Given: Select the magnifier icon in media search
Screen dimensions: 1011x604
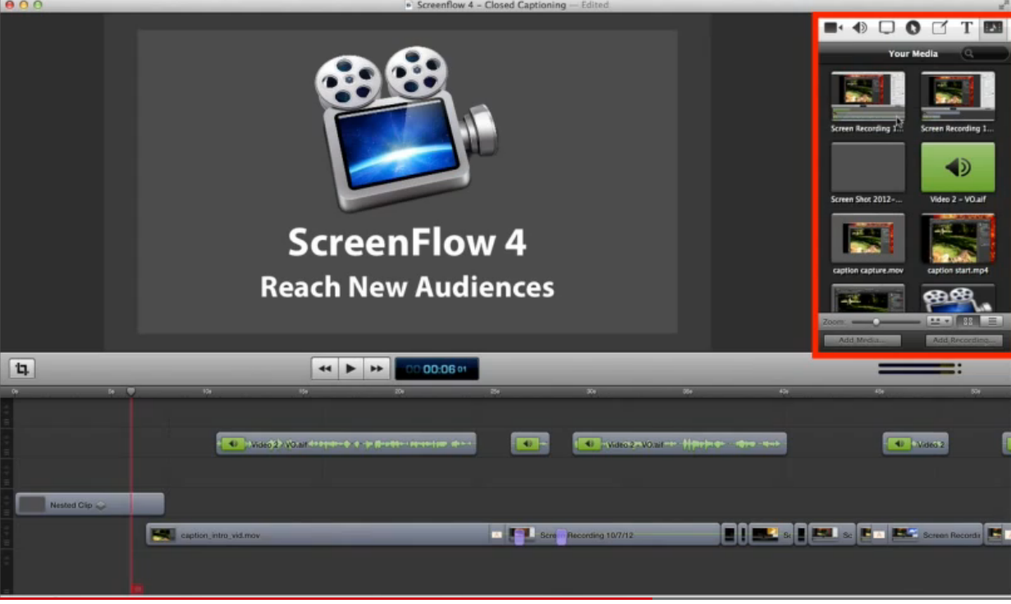Looking at the screenshot, I should [x=969, y=53].
